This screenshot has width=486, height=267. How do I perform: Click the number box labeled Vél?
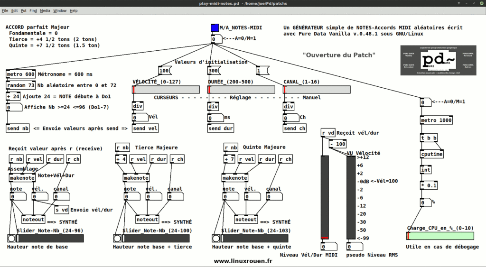click(x=140, y=118)
